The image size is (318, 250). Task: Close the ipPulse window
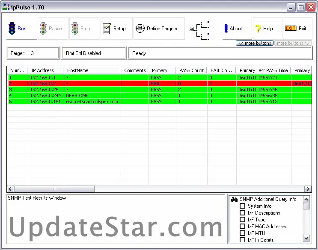[311, 7]
